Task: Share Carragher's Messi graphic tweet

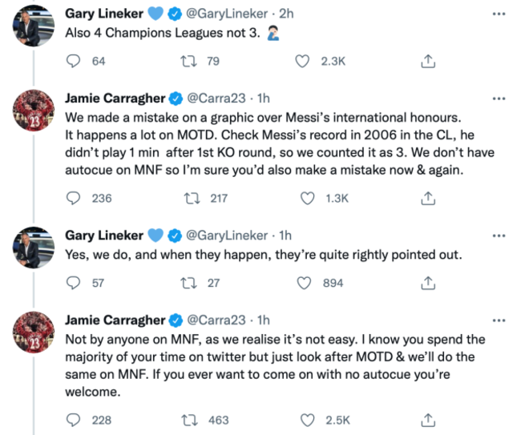Action: [429, 198]
